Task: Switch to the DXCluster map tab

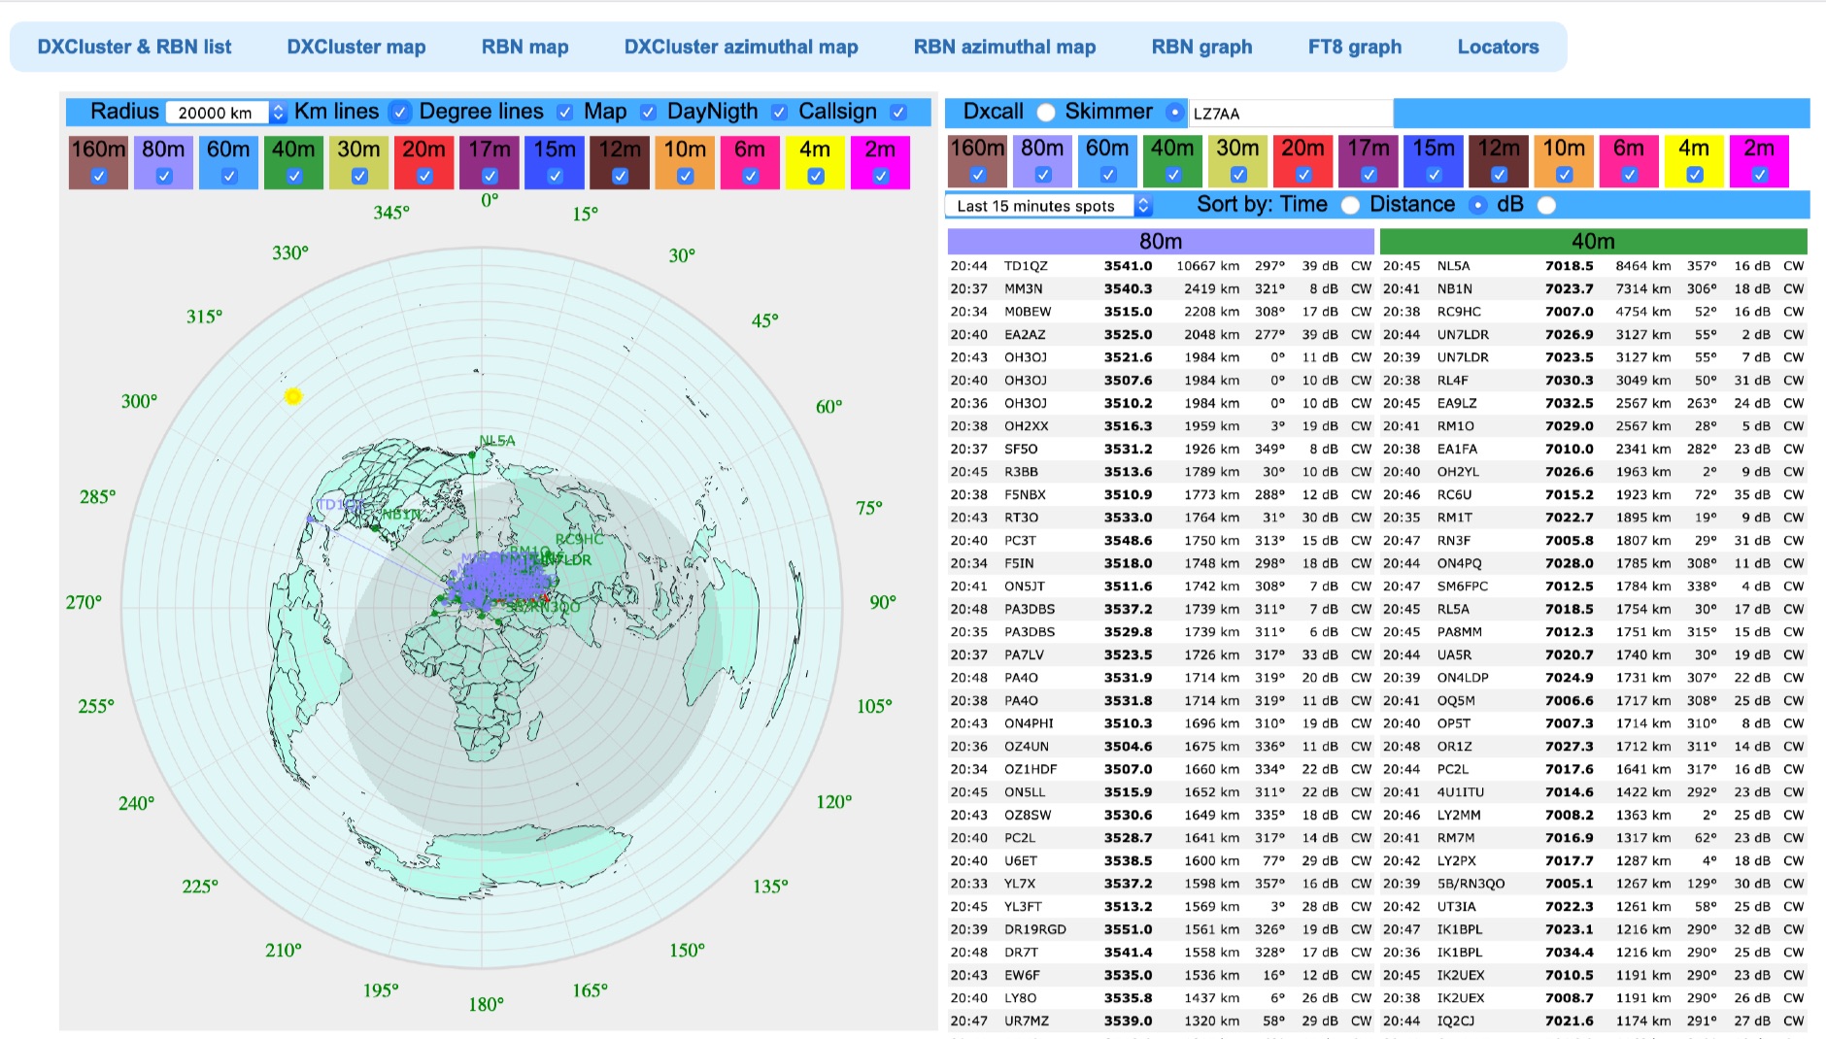Action: click(355, 47)
